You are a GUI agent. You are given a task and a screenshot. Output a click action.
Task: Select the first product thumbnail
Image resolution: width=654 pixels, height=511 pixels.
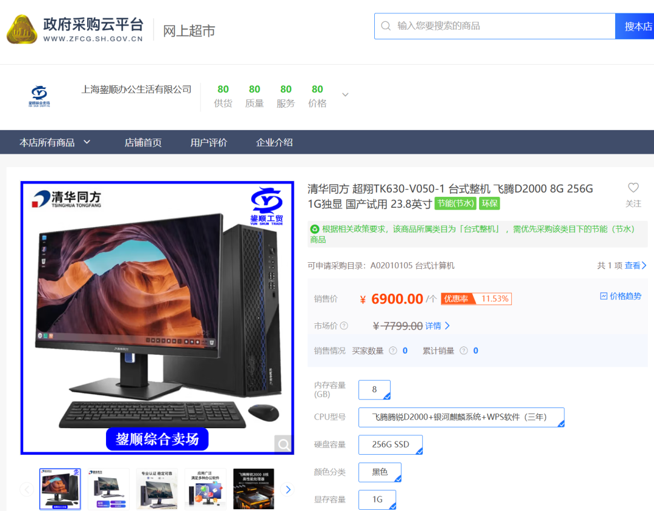coord(60,489)
